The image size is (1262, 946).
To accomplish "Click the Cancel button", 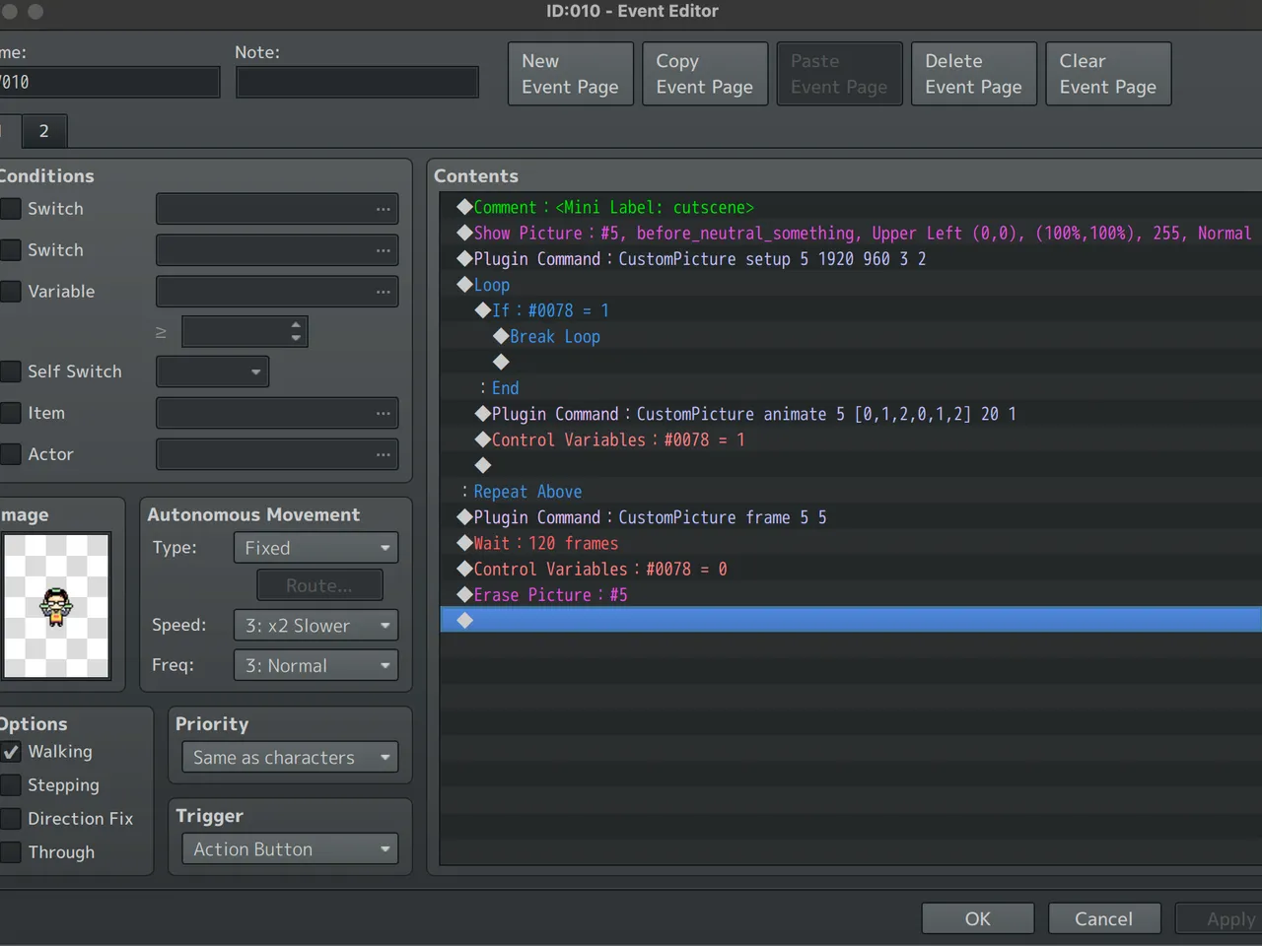I will point(1104,918).
